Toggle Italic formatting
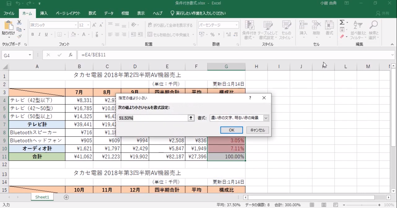The height and width of the screenshot is (208, 397). coord(39,34)
